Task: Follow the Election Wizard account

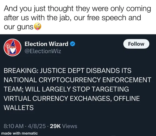Action: 136,44
